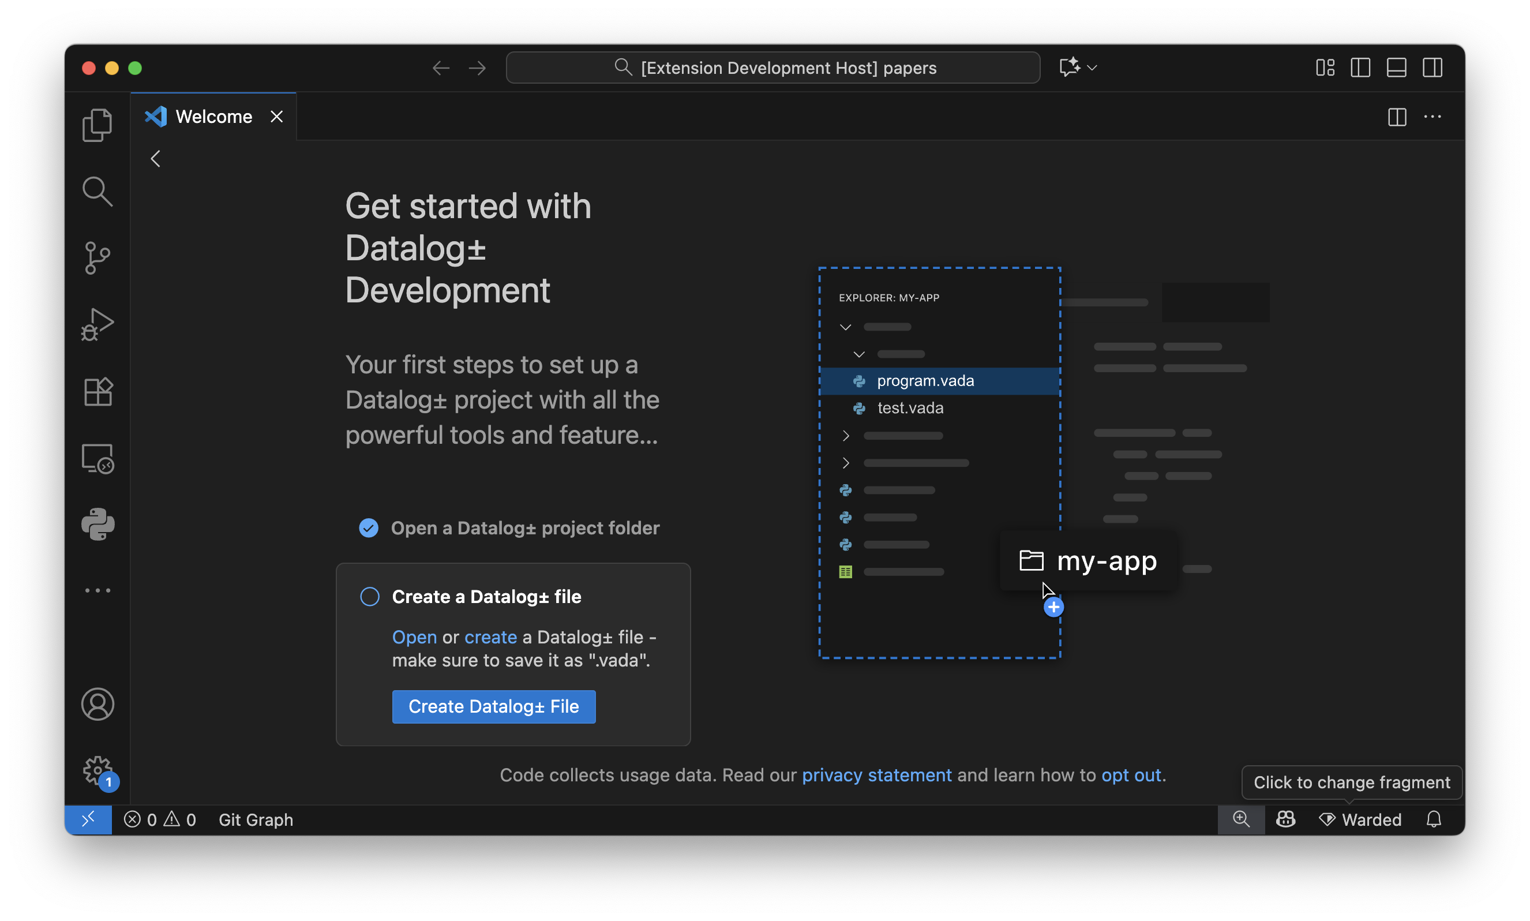The width and height of the screenshot is (1530, 921).
Task: Open Copilot status from status bar
Action: pyautogui.click(x=1285, y=819)
